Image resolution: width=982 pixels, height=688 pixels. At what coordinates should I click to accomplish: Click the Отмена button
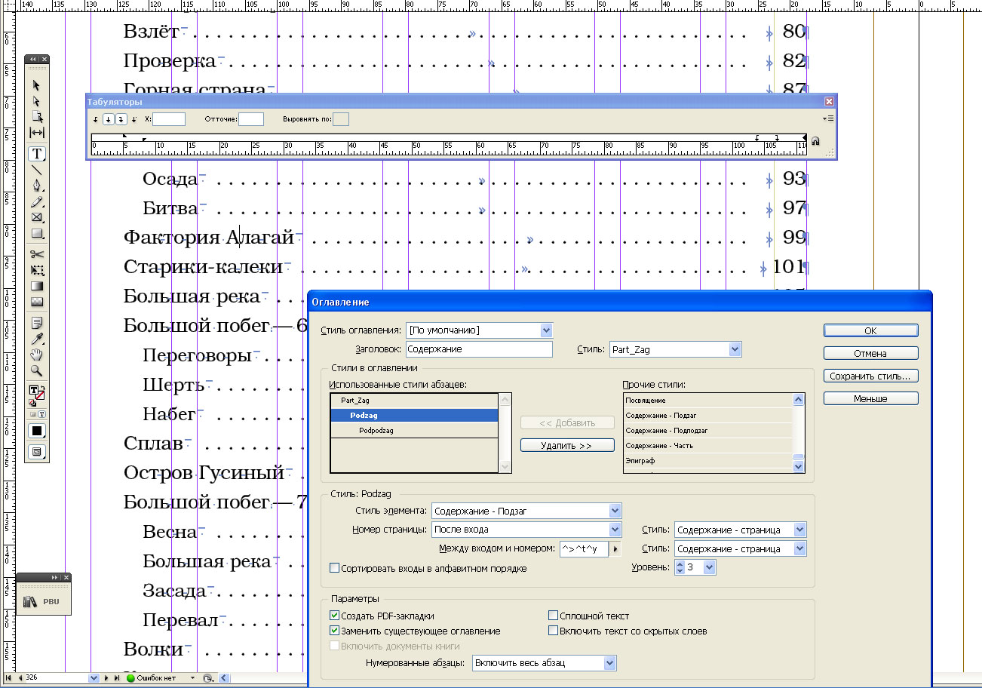coord(870,353)
